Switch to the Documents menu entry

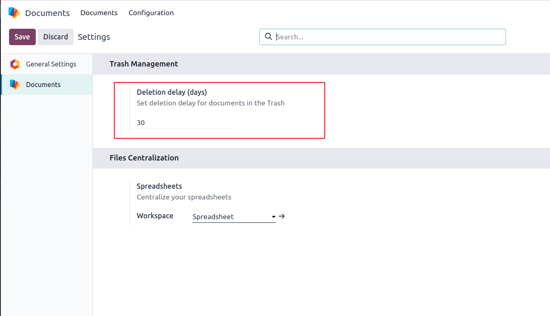(99, 13)
